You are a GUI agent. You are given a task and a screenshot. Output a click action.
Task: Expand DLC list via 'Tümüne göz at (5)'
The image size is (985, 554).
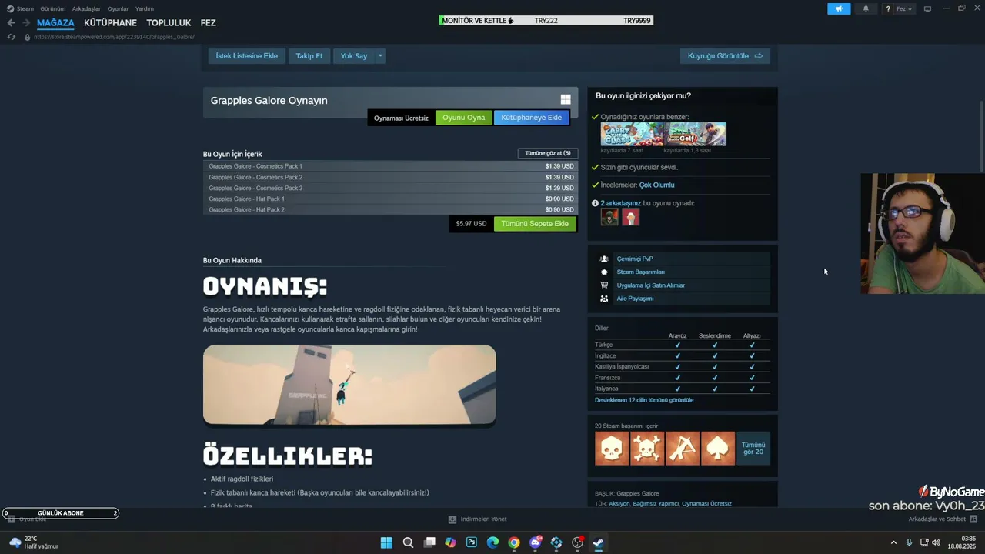[x=548, y=153]
